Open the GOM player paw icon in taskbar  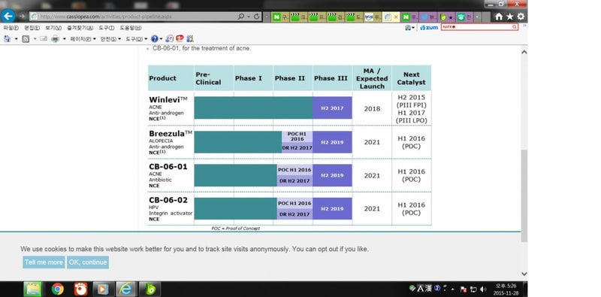(x=81, y=289)
